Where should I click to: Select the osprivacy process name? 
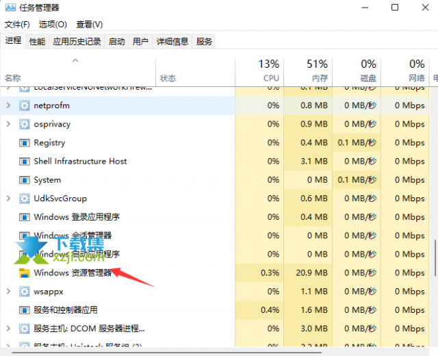coord(52,125)
